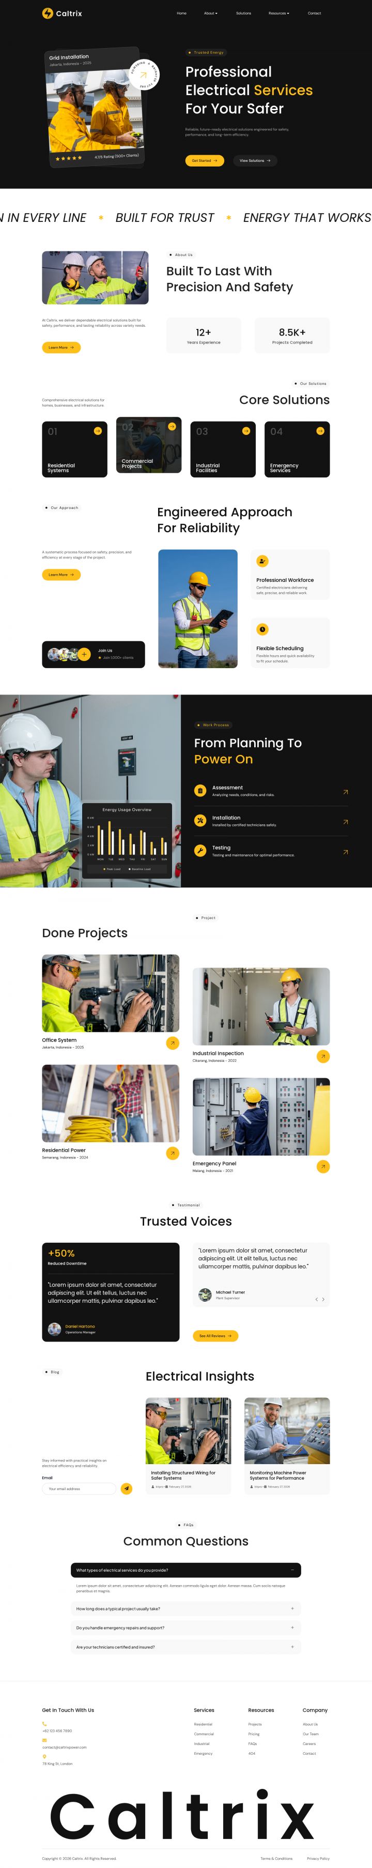Open arrow icon on Emergency Services card
Image resolution: width=372 pixels, height=1868 pixels.
[x=320, y=431]
